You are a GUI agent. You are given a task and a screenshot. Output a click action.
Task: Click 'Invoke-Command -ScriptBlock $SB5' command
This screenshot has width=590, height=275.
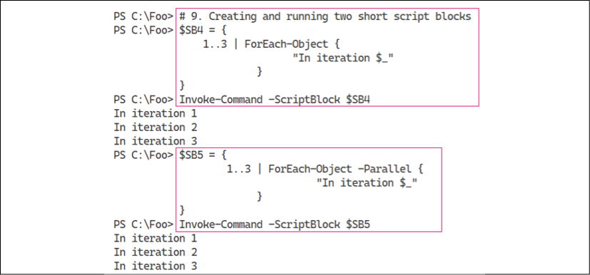coord(275,224)
